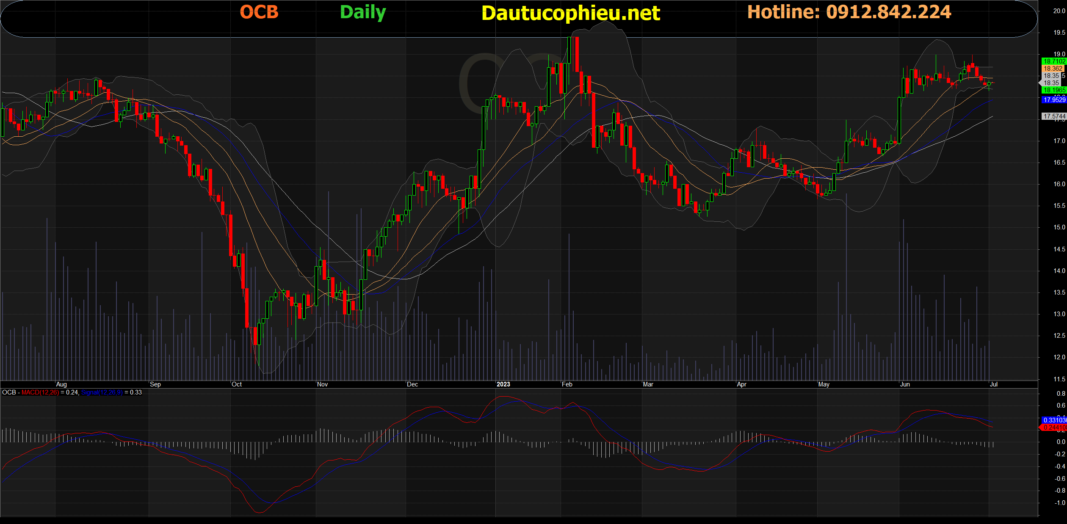
Task: Click the Daily timeframe label
Action: pos(363,12)
